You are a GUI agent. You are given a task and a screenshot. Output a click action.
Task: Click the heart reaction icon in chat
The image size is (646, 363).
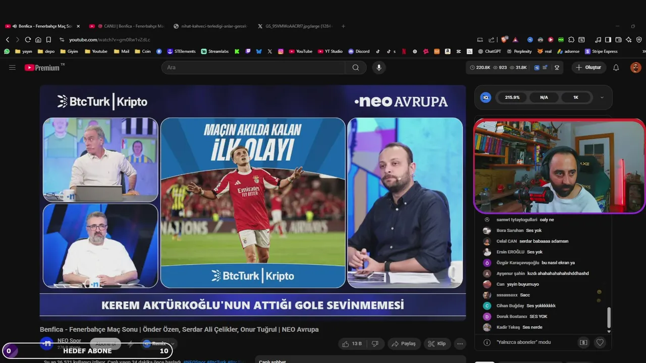pyautogui.click(x=600, y=342)
